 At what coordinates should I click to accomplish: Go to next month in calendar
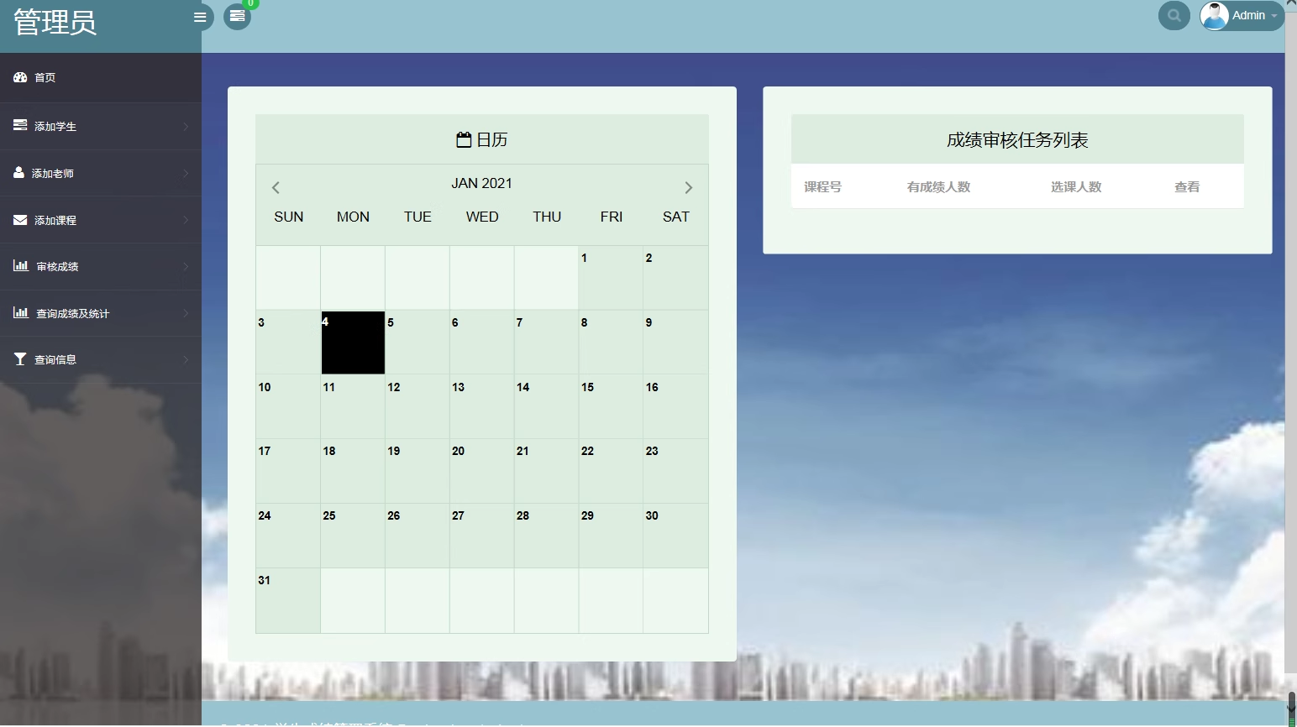pos(688,187)
